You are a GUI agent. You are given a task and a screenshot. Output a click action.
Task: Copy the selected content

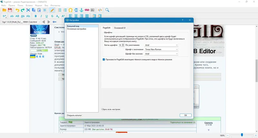(x=34, y=10)
